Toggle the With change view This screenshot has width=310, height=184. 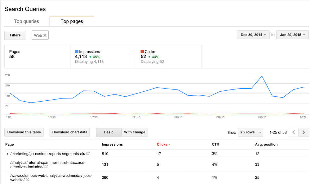tap(134, 132)
